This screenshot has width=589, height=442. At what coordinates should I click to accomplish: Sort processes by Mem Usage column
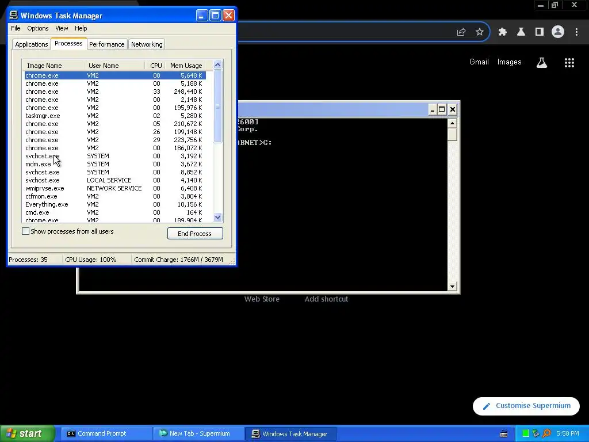click(x=186, y=66)
